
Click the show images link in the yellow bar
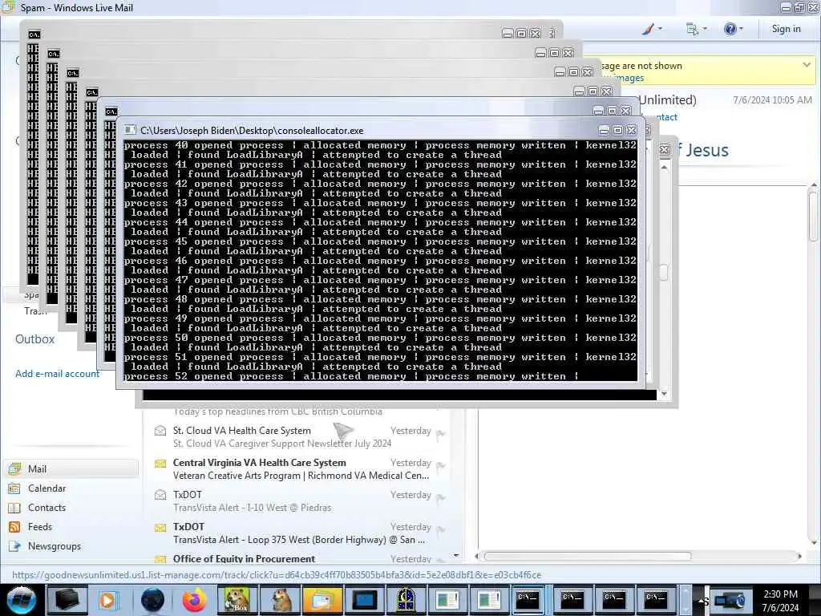point(629,78)
